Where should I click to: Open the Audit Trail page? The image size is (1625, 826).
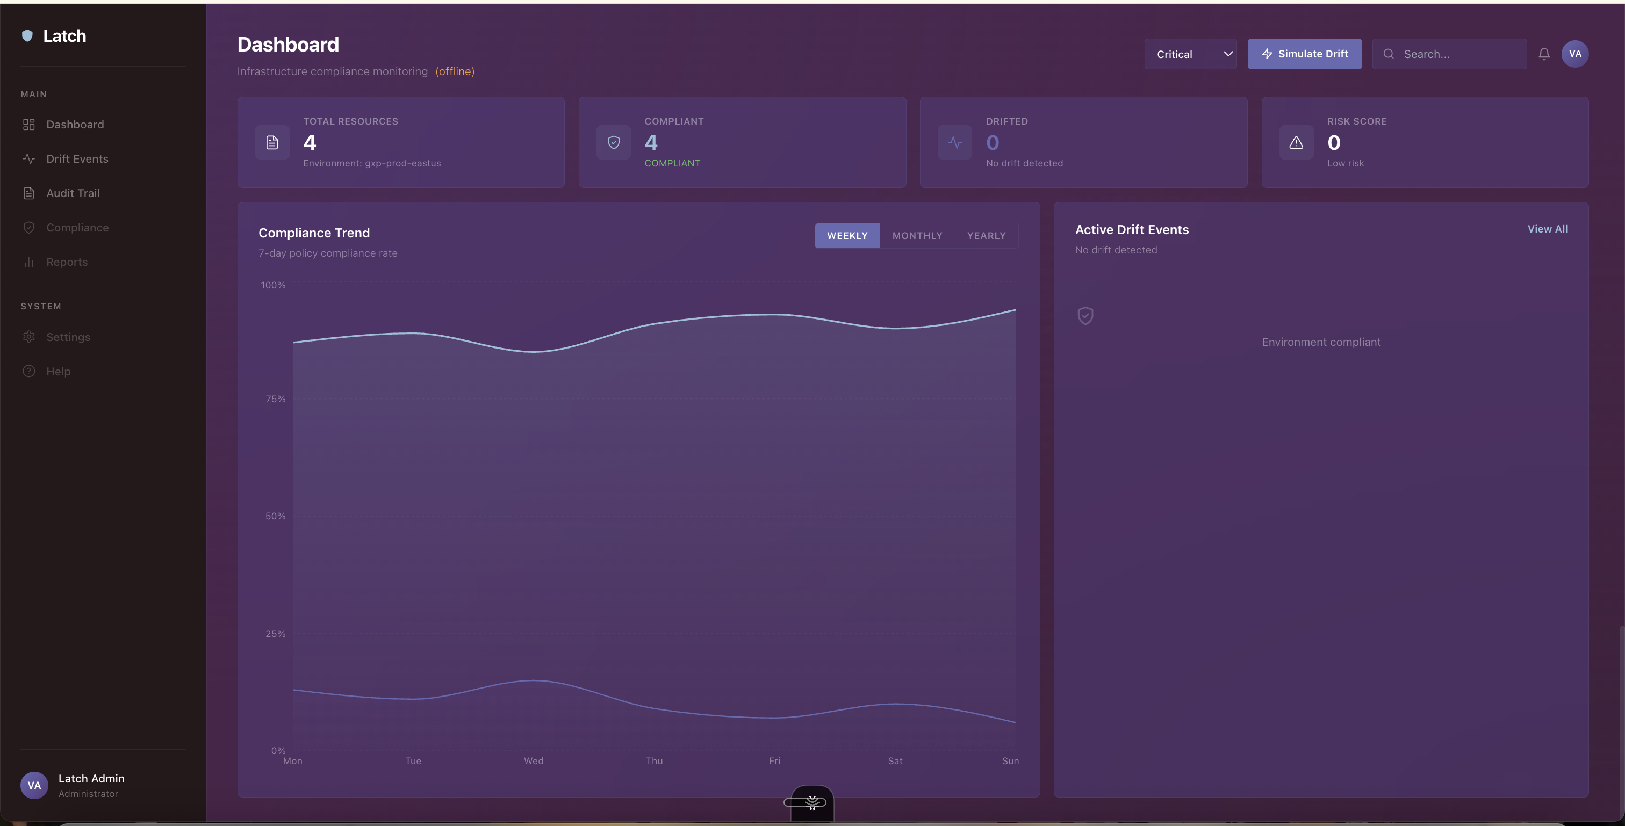point(73,193)
